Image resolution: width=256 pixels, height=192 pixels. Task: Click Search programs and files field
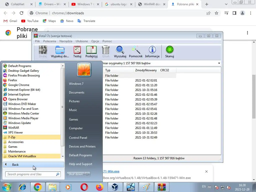point(33,174)
